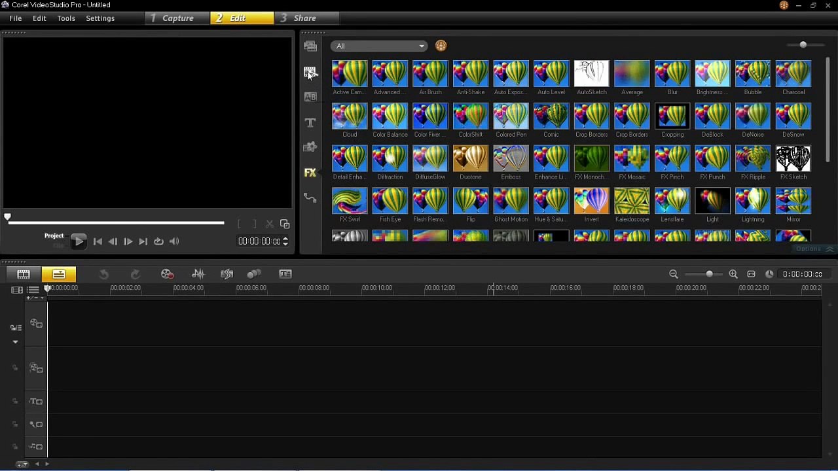The width and height of the screenshot is (838, 471).
Task: Jump to End of project
Action: (143, 241)
